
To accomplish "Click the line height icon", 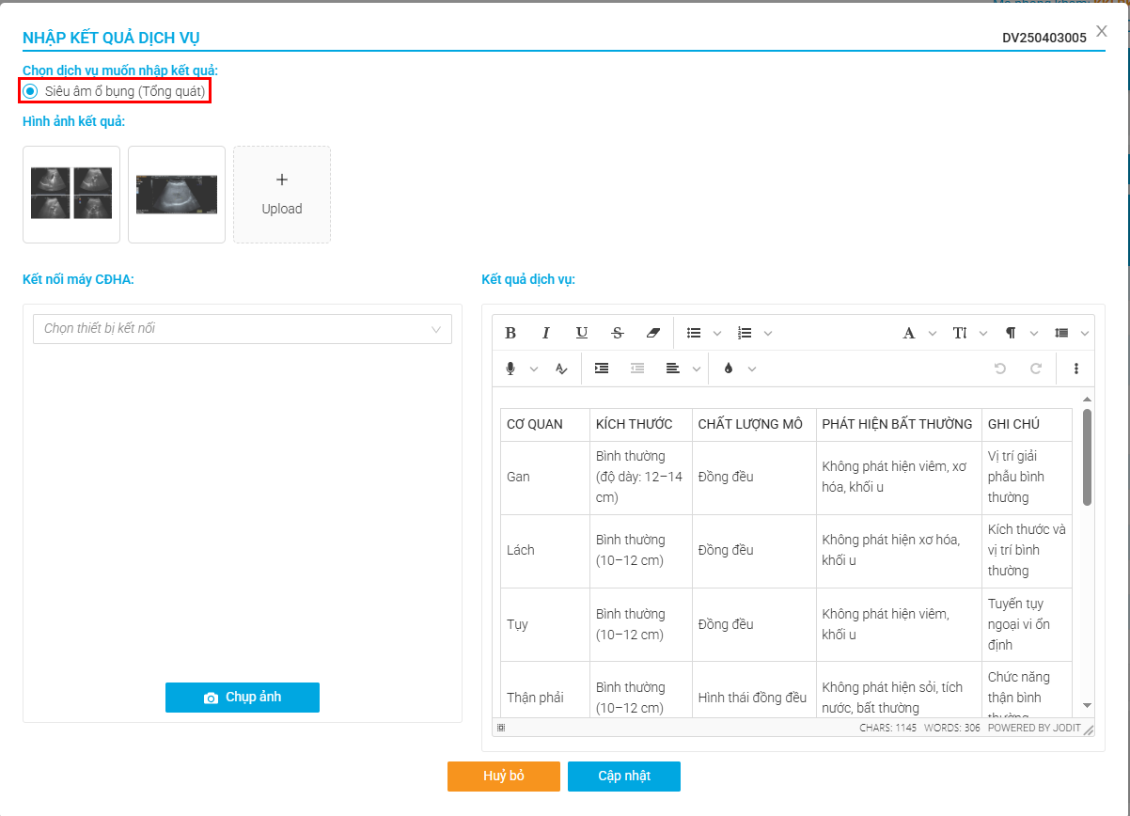I will (x=1061, y=333).
